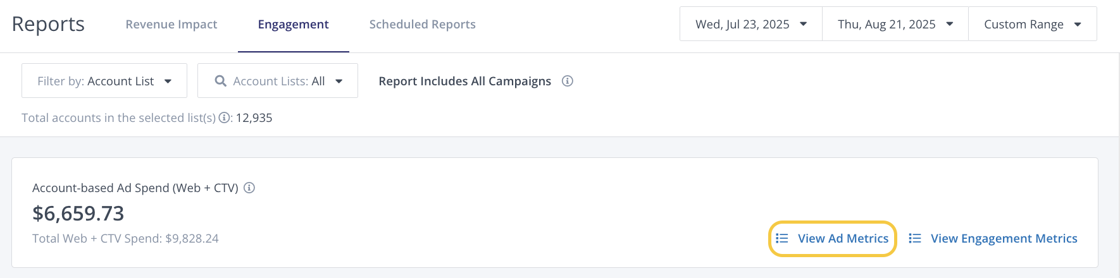The height and width of the screenshot is (278, 1120).
Task: Click info icon beside Report Includes All Campaigns
Action: tap(568, 81)
